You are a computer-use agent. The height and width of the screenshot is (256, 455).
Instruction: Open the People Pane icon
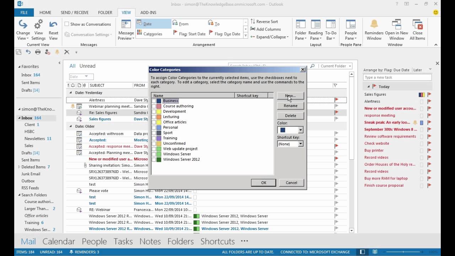click(351, 24)
